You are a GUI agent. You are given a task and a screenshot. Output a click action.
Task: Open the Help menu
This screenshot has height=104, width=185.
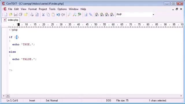click(83, 9)
